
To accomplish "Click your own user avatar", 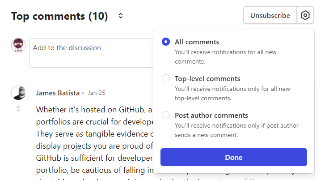I will tap(18, 45).
